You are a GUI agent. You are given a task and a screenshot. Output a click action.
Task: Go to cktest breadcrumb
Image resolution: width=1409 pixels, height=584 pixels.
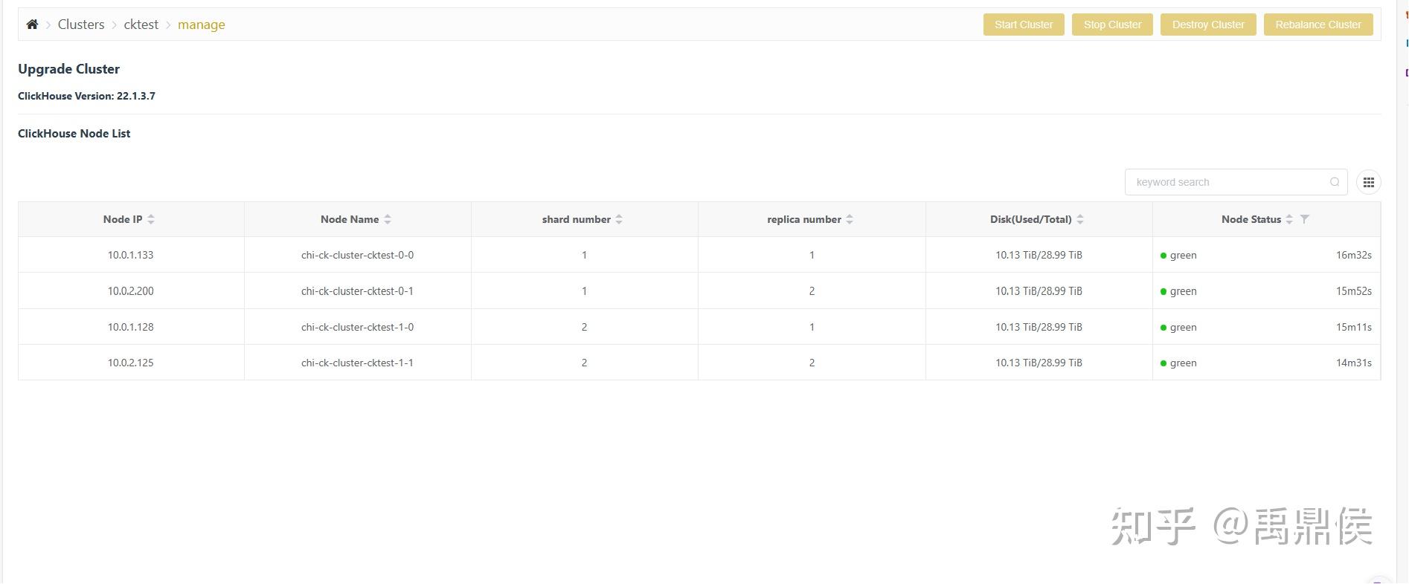[x=141, y=25]
